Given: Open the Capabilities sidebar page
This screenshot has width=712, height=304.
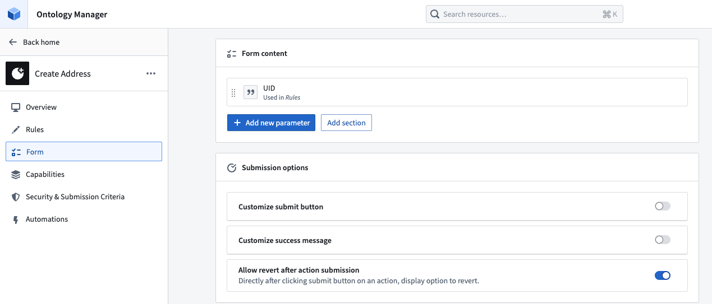Looking at the screenshot, I should [x=84, y=174].
